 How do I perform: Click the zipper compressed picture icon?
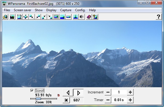pos(76,17)
